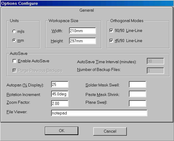Click the Solder Mask Swell field
The height and width of the screenshot is (141, 174).
[138, 84]
